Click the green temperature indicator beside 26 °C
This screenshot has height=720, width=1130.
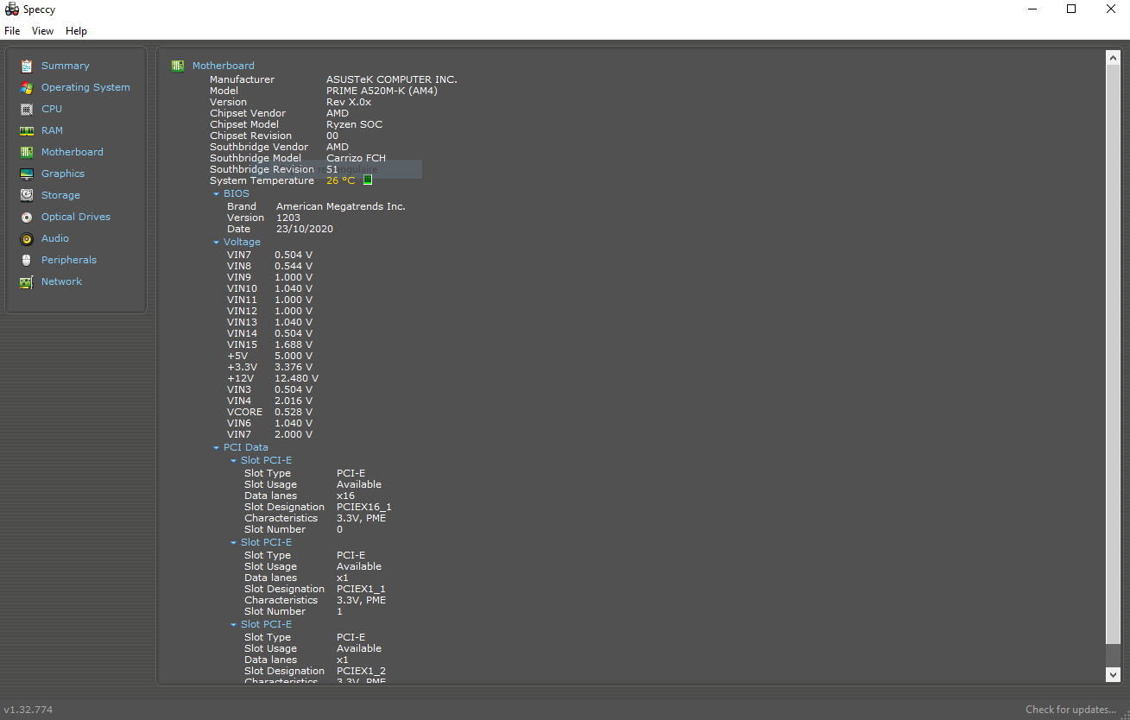coord(368,180)
